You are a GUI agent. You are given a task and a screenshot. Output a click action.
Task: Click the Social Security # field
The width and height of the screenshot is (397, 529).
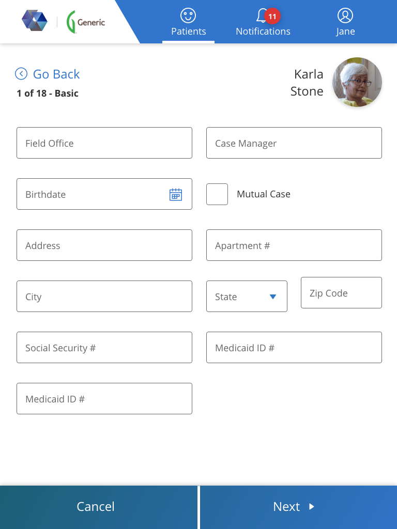pos(104,348)
